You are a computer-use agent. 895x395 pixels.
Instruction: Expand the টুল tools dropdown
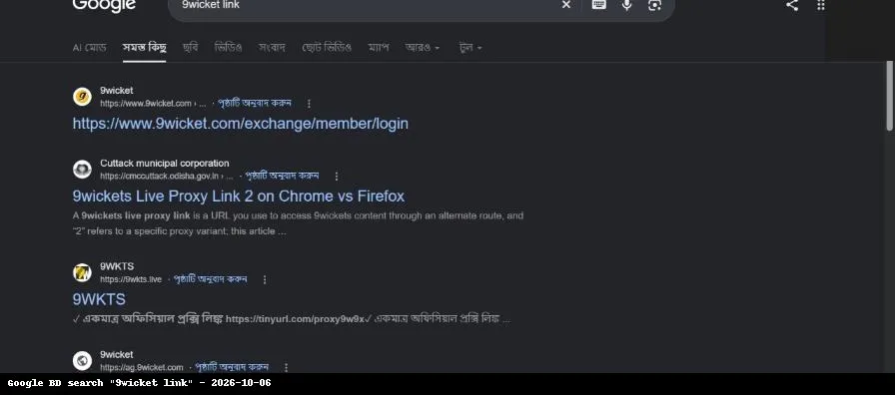(x=470, y=47)
